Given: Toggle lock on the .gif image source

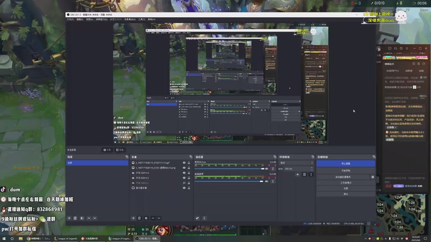Looking at the screenshot, I should point(189,163).
